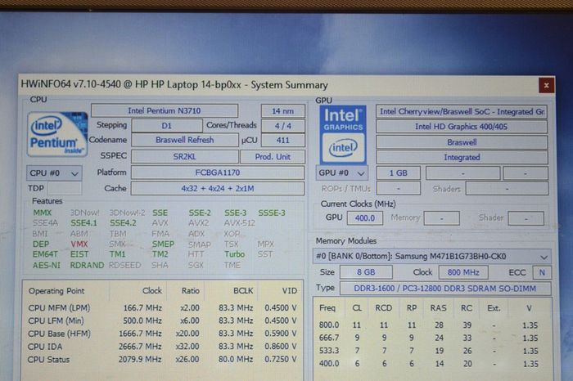The width and height of the screenshot is (573, 381).
Task: Click the Intel HD Graphics 400/405 field
Action: click(x=462, y=127)
